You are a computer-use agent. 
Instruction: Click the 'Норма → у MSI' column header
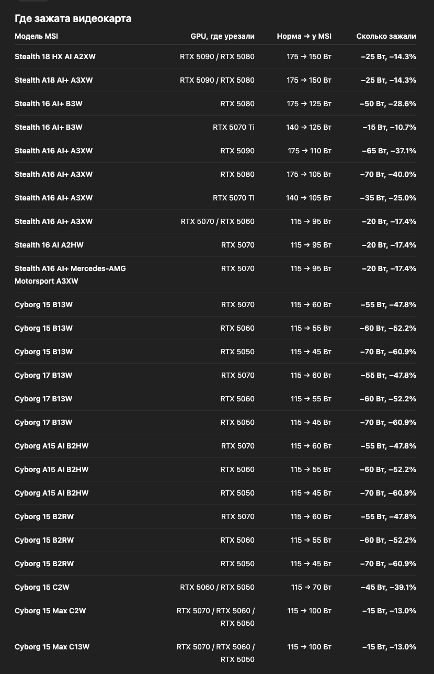[304, 36]
